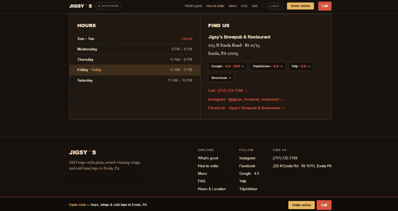Open footer FAQ link

coord(202,181)
